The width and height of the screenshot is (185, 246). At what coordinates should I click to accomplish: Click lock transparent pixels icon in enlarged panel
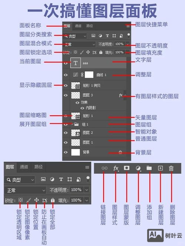[20, 200]
